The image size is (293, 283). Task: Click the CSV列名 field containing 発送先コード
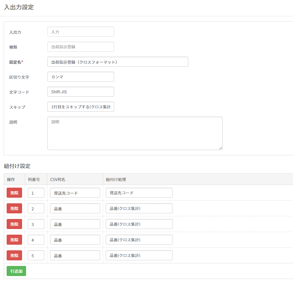75,193
